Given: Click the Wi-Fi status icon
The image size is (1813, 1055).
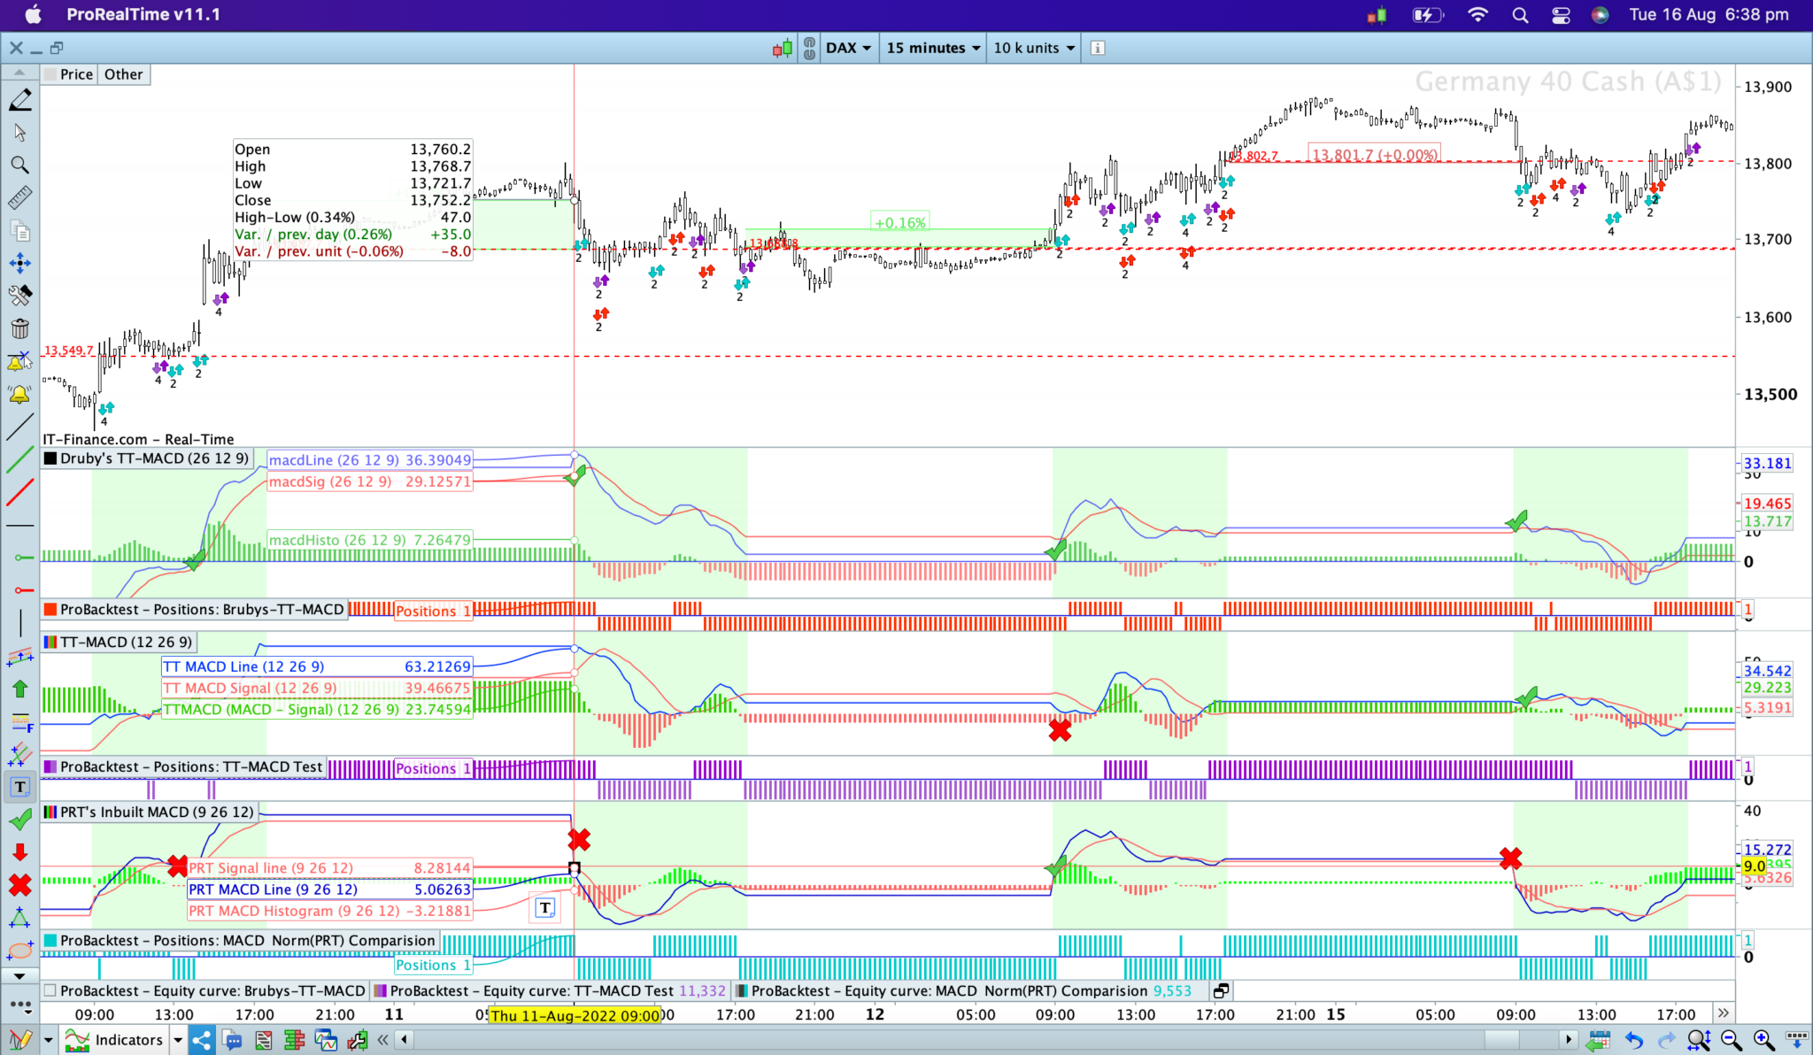Looking at the screenshot, I should pyautogui.click(x=1477, y=15).
